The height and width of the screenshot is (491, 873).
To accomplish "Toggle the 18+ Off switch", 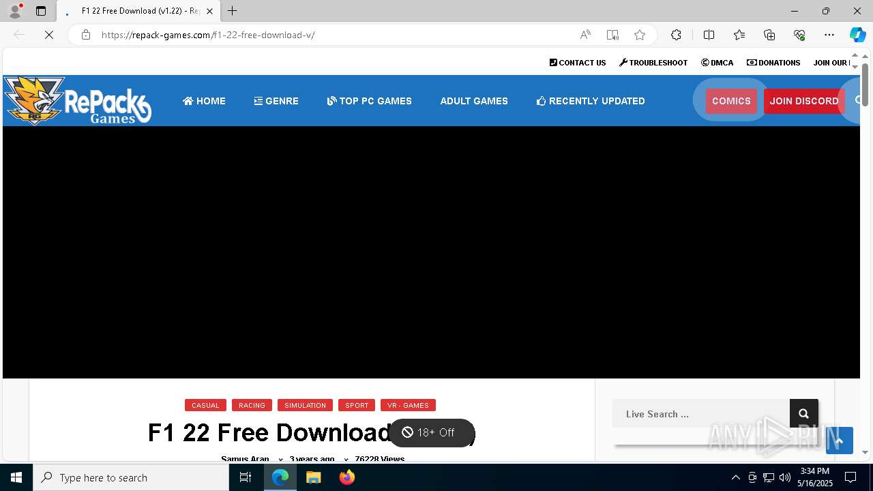I will pyautogui.click(x=431, y=432).
